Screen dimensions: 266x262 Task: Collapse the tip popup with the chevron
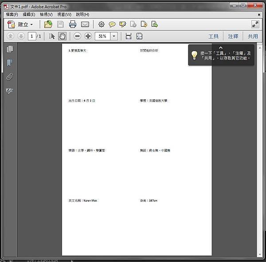(221, 48)
